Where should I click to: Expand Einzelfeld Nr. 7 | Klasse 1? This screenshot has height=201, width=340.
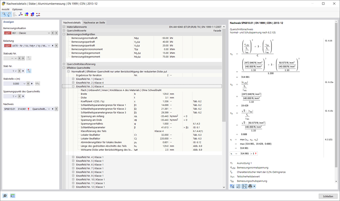coord(73,168)
